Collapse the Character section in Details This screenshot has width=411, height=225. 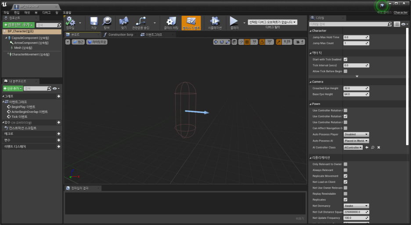[x=310, y=31]
